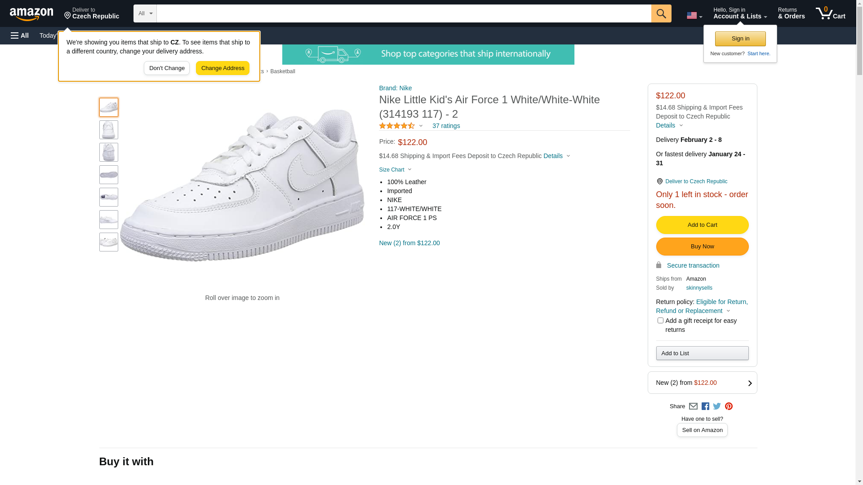Share product on Pinterest
This screenshot has height=485, width=863.
[x=729, y=406]
